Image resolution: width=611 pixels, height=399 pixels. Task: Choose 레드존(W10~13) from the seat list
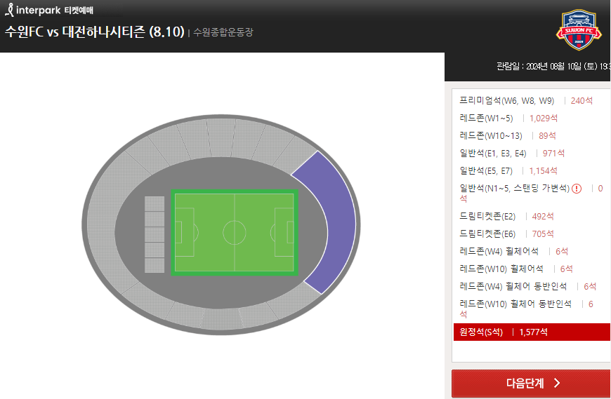(x=531, y=136)
